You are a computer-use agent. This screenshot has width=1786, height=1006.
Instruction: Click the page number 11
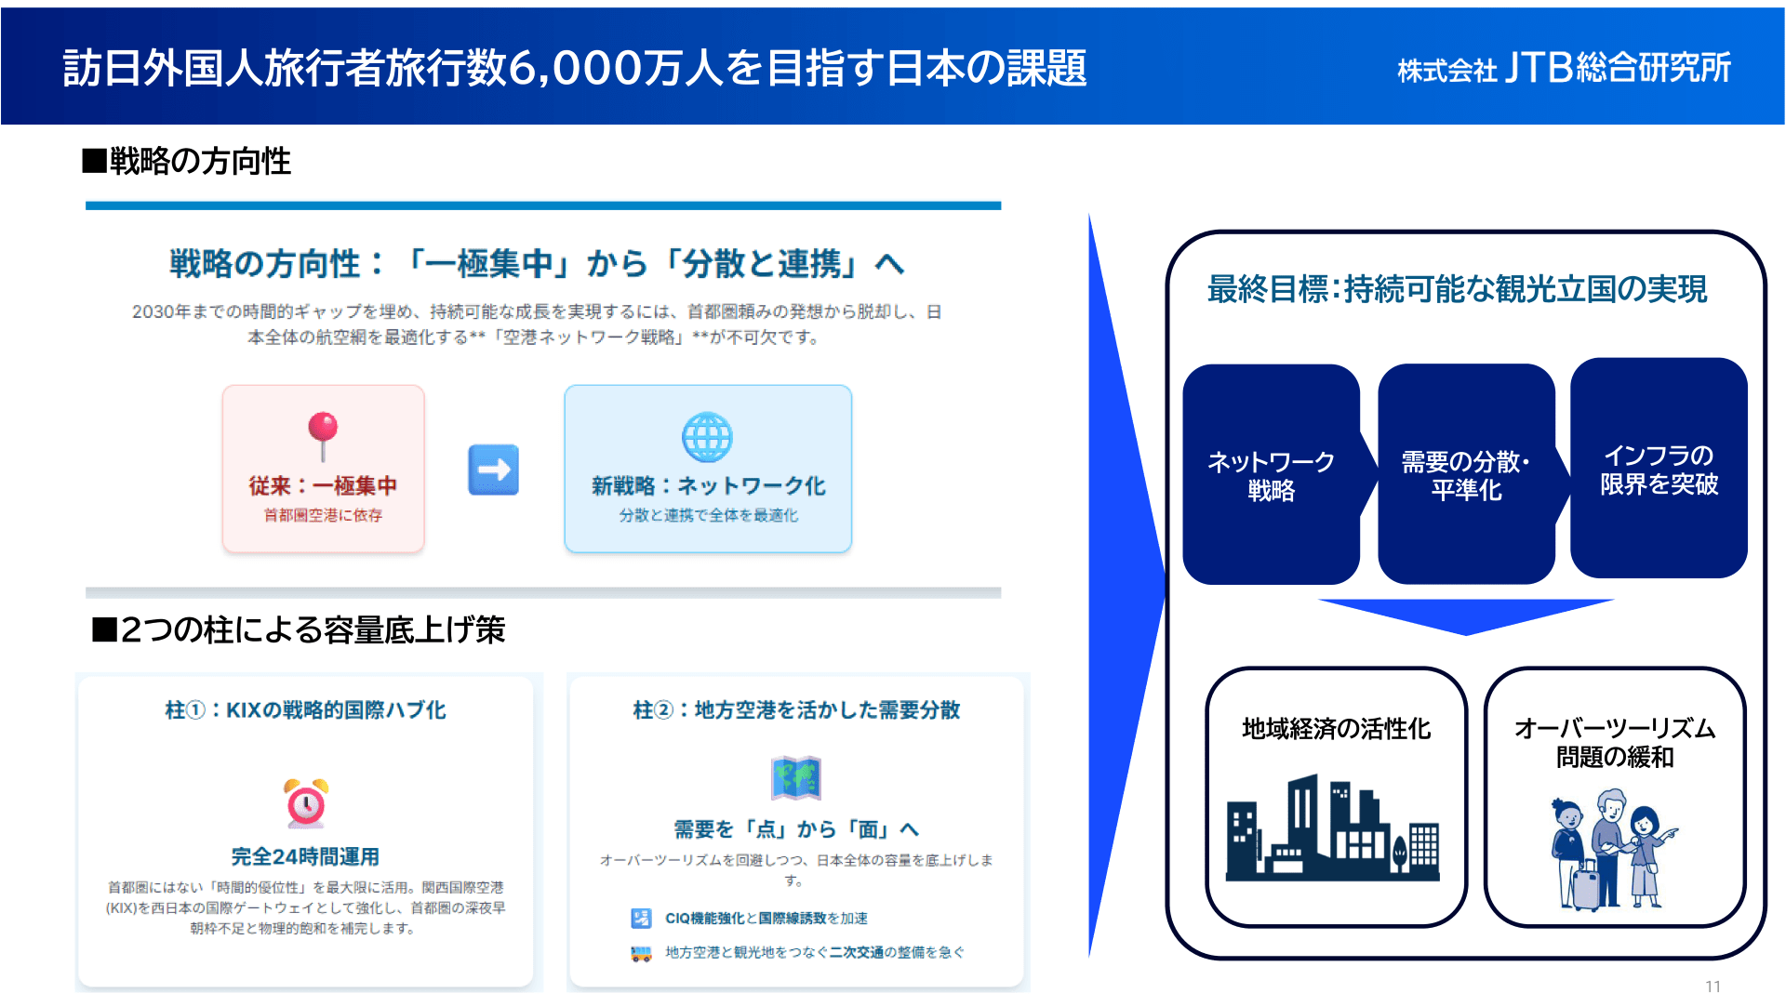point(1713,986)
